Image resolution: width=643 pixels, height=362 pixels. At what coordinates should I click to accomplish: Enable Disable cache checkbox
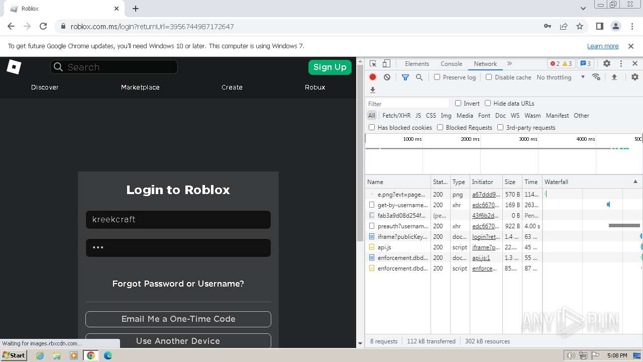tap(489, 77)
